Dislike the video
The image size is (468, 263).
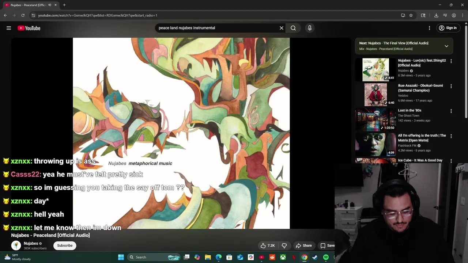pos(284,245)
